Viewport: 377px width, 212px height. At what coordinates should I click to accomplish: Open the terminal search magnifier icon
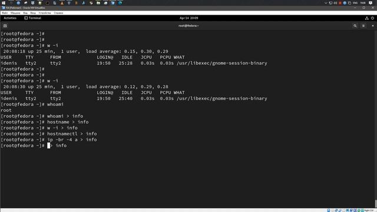coord(355,26)
